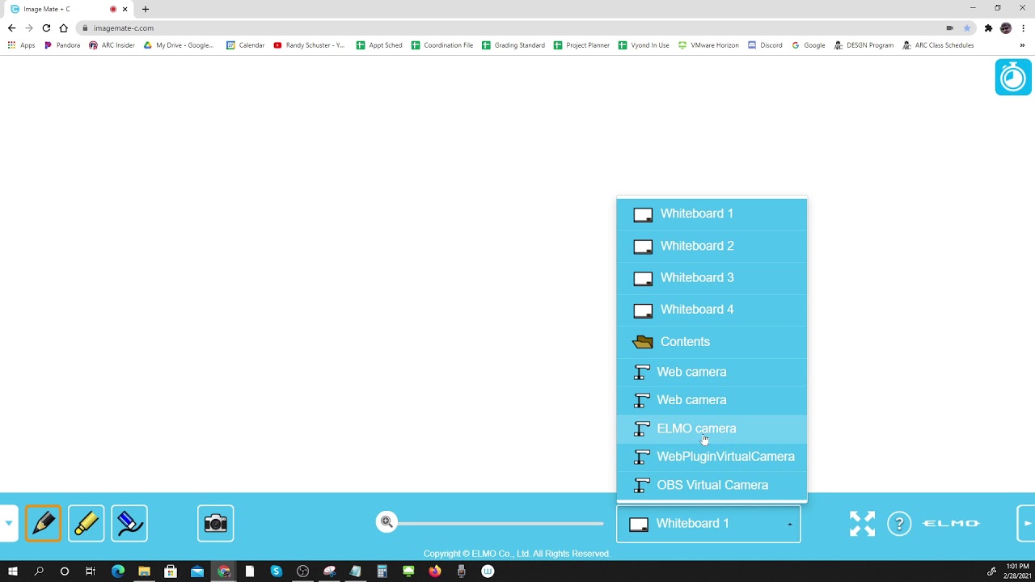The height and width of the screenshot is (582, 1035).
Task: Choose Whiteboard 3 from the source list
Action: [x=712, y=277]
